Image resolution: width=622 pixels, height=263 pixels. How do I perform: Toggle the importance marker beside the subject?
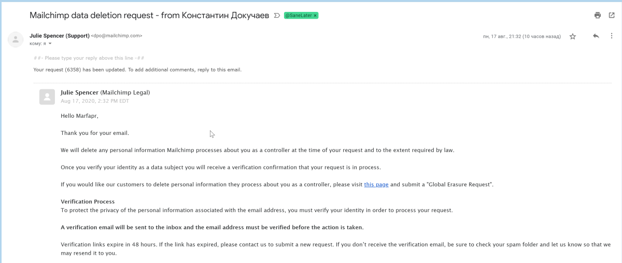277,16
